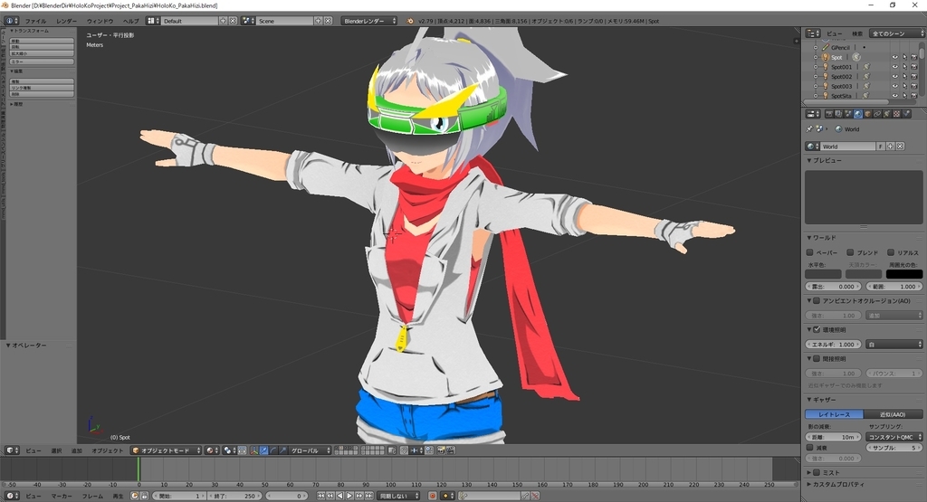Viewport: 927px width, 502px height.
Task: Collapse the ギャザー panel header
Action: pyautogui.click(x=822, y=399)
